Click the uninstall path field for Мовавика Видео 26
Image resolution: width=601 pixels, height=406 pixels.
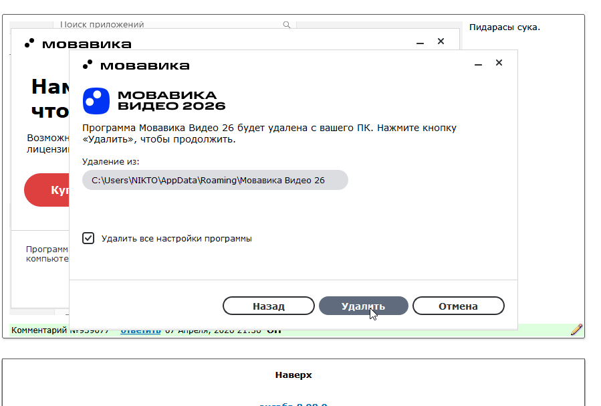pos(215,180)
